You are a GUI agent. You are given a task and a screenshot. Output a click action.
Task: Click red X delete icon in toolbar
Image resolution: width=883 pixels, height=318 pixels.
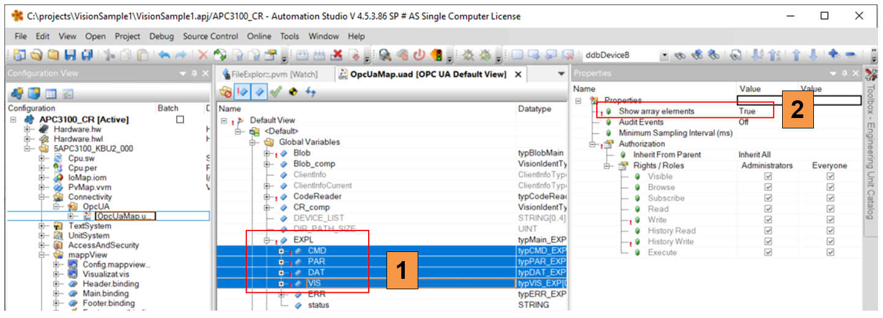[203, 56]
